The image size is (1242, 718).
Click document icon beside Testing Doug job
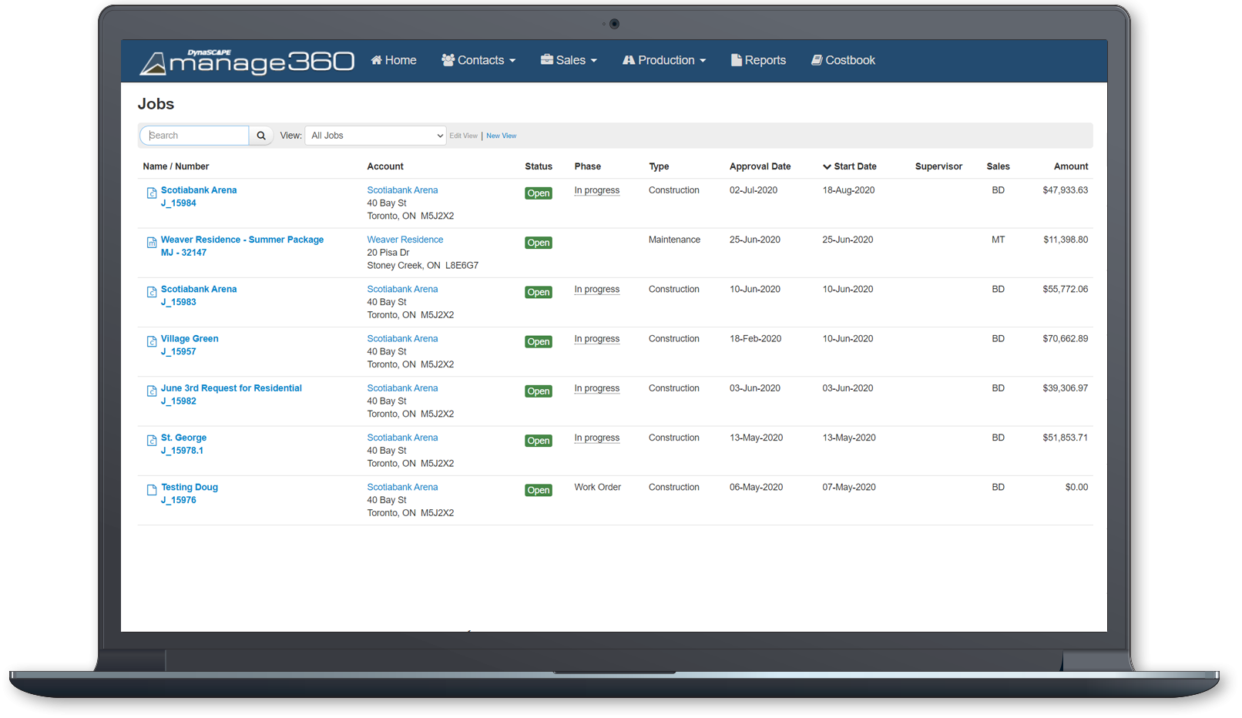tap(152, 490)
